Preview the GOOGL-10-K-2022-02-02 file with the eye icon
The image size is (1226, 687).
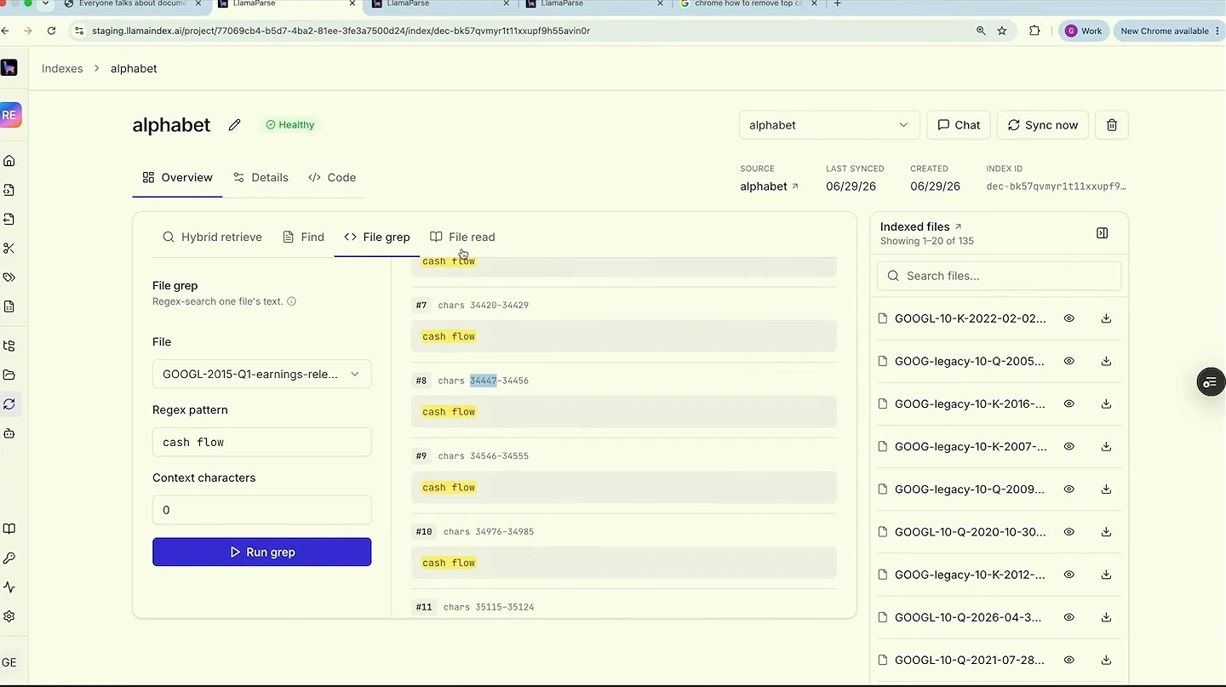pyautogui.click(x=1069, y=318)
